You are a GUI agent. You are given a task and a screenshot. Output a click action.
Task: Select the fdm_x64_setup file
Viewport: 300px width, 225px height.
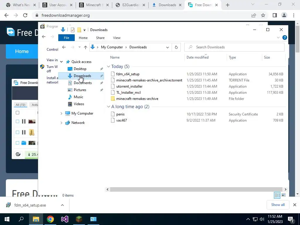tap(128, 74)
